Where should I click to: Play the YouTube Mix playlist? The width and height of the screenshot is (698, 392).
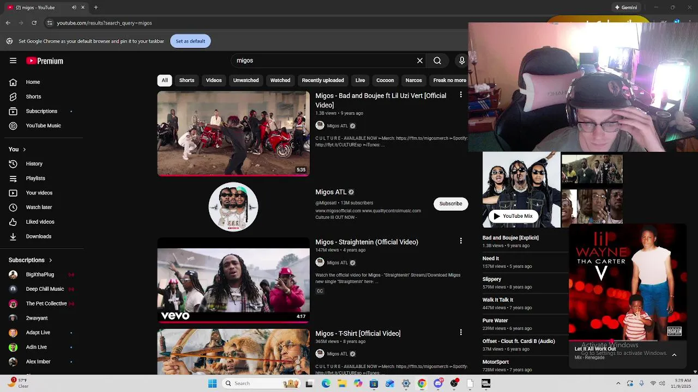click(513, 216)
